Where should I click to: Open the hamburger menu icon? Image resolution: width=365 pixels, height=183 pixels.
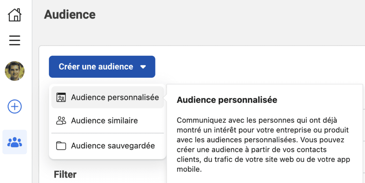pos(15,40)
